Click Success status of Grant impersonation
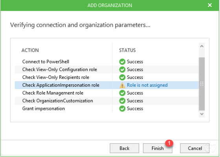Screen dimensions: 220x157 [x=135, y=109]
